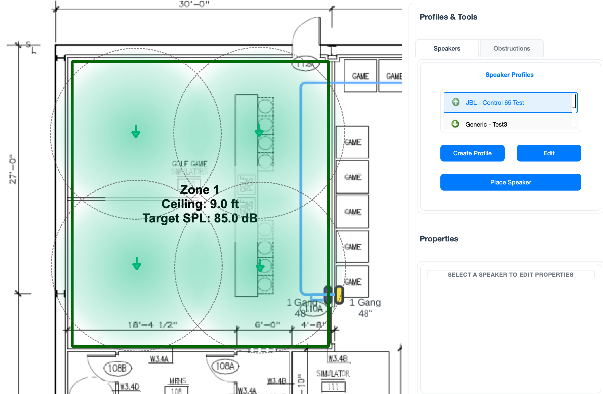This screenshot has width=603, height=394.
Task: Select the Generic - Test3 profile
Action: (x=486, y=125)
